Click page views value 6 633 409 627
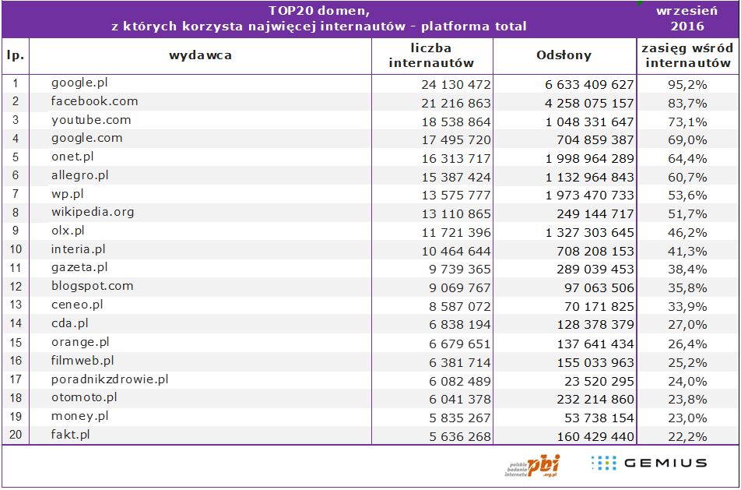The height and width of the screenshot is (490, 741). coord(589,85)
